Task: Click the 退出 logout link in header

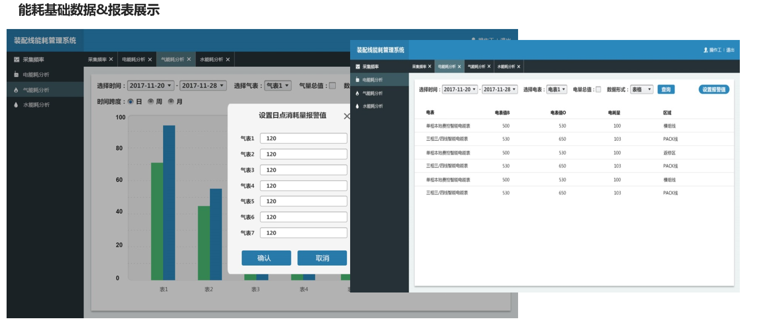Action: 732,51
